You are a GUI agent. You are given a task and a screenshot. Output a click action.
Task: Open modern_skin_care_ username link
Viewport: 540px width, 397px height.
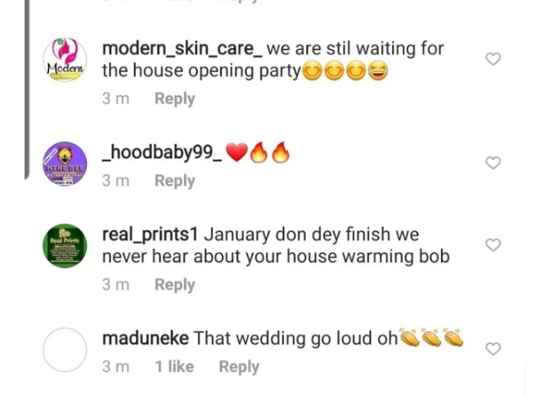tap(182, 48)
